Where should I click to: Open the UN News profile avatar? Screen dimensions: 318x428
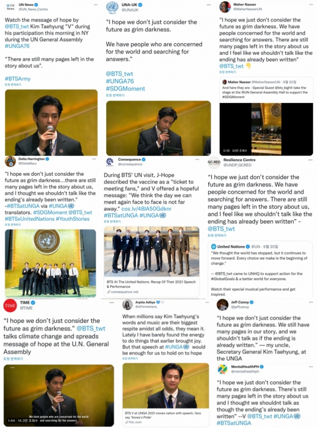(10, 7)
